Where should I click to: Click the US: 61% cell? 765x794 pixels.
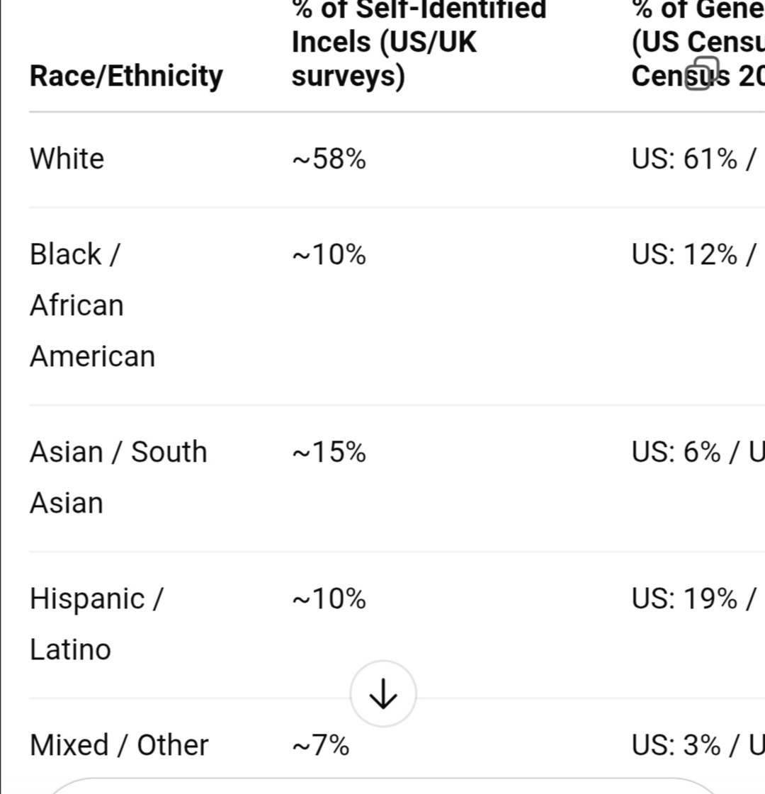[x=694, y=159]
